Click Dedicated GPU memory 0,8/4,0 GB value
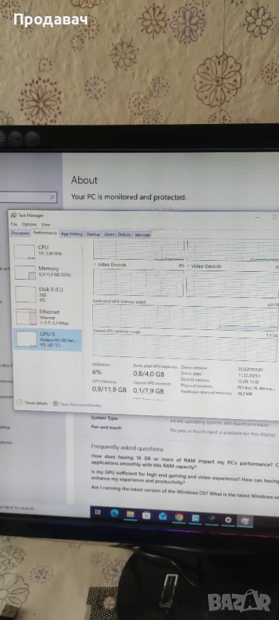This screenshot has height=620, width=279. 149,374
